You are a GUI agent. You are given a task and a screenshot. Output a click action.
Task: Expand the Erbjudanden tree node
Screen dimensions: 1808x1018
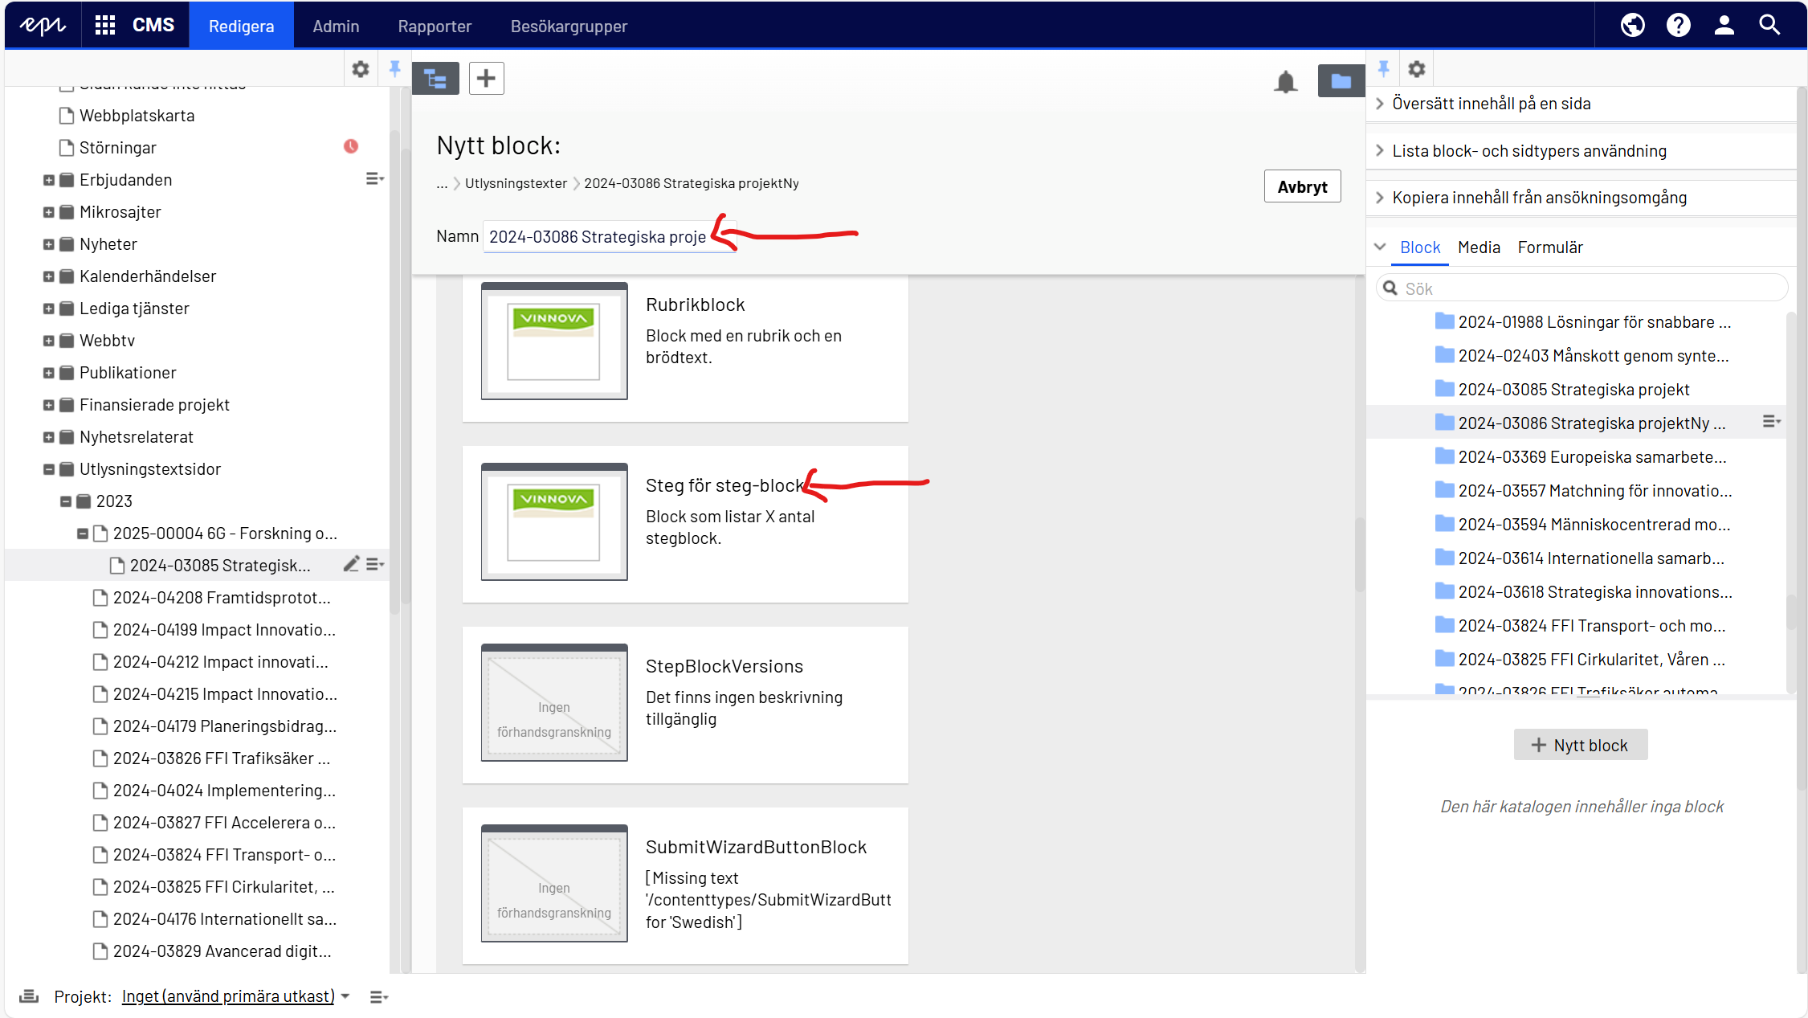[x=49, y=180]
